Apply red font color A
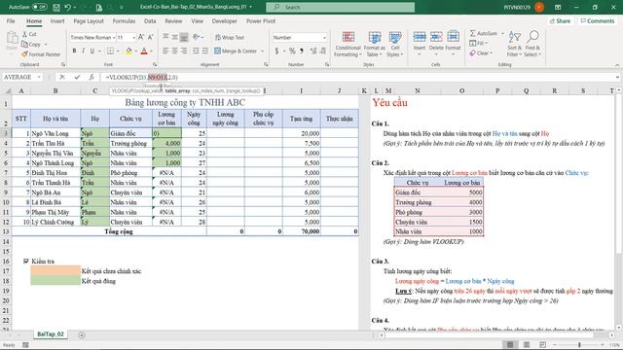Screen dimensions: 623x350 [x=144, y=51]
